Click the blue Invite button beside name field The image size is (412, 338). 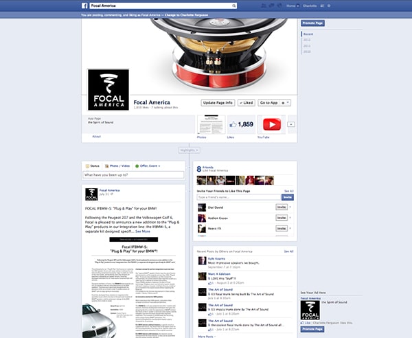coord(288,197)
